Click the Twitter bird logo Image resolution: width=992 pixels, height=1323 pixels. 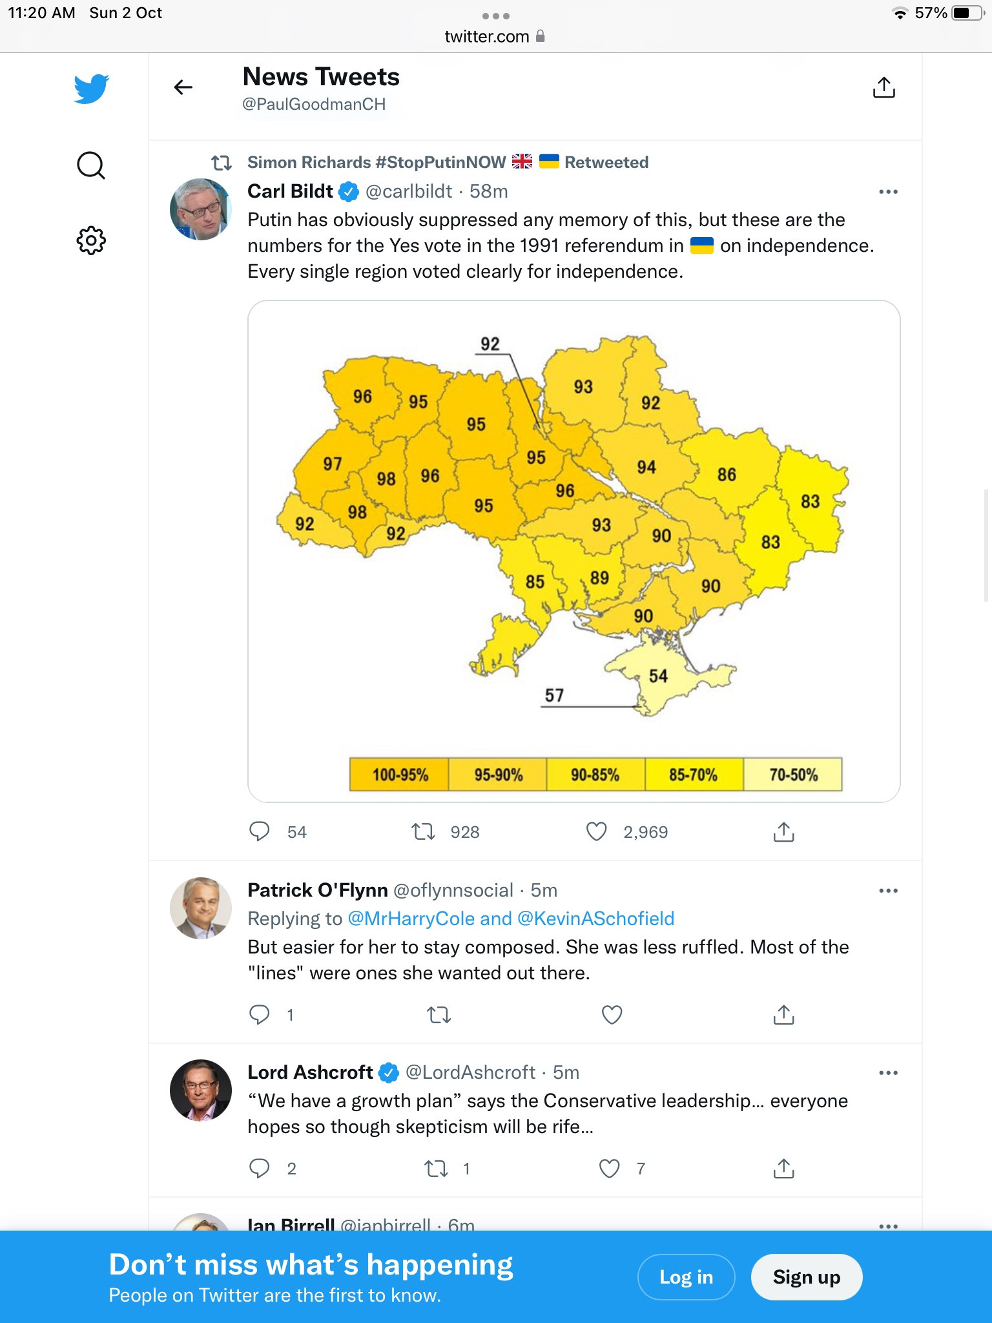coord(91,89)
